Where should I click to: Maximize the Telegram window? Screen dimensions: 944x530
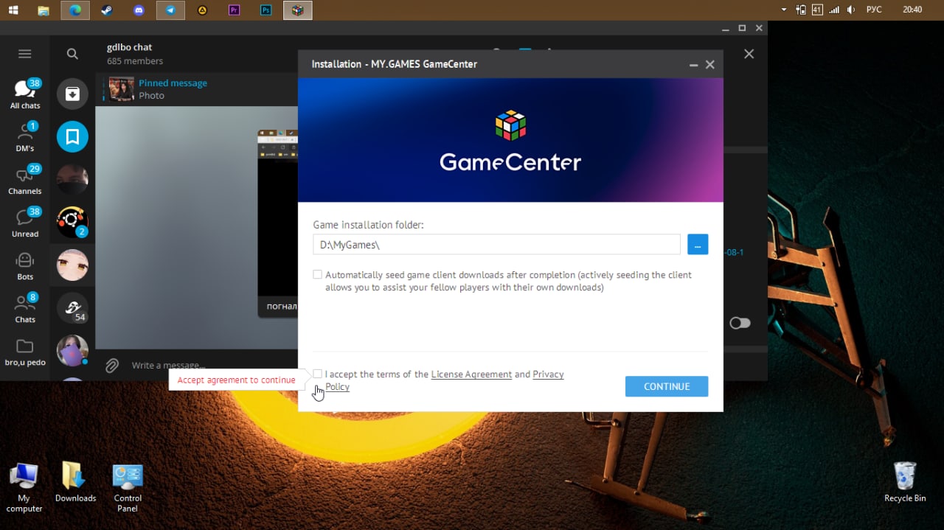point(742,28)
